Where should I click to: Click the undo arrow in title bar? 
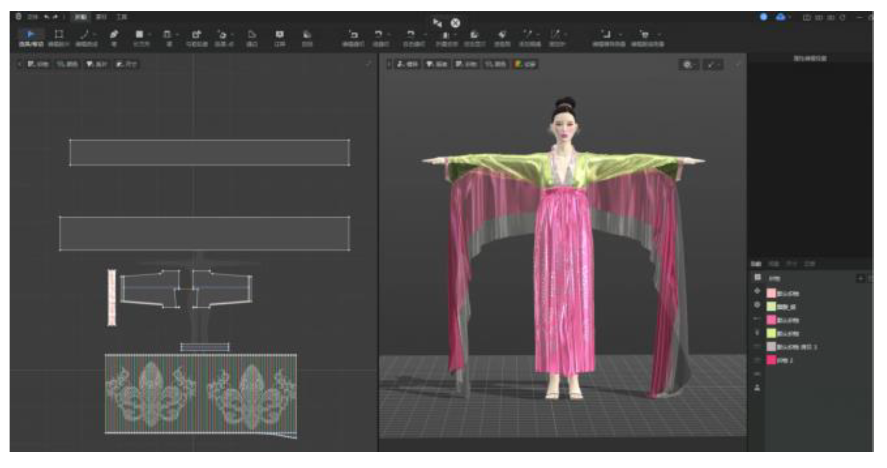(47, 17)
